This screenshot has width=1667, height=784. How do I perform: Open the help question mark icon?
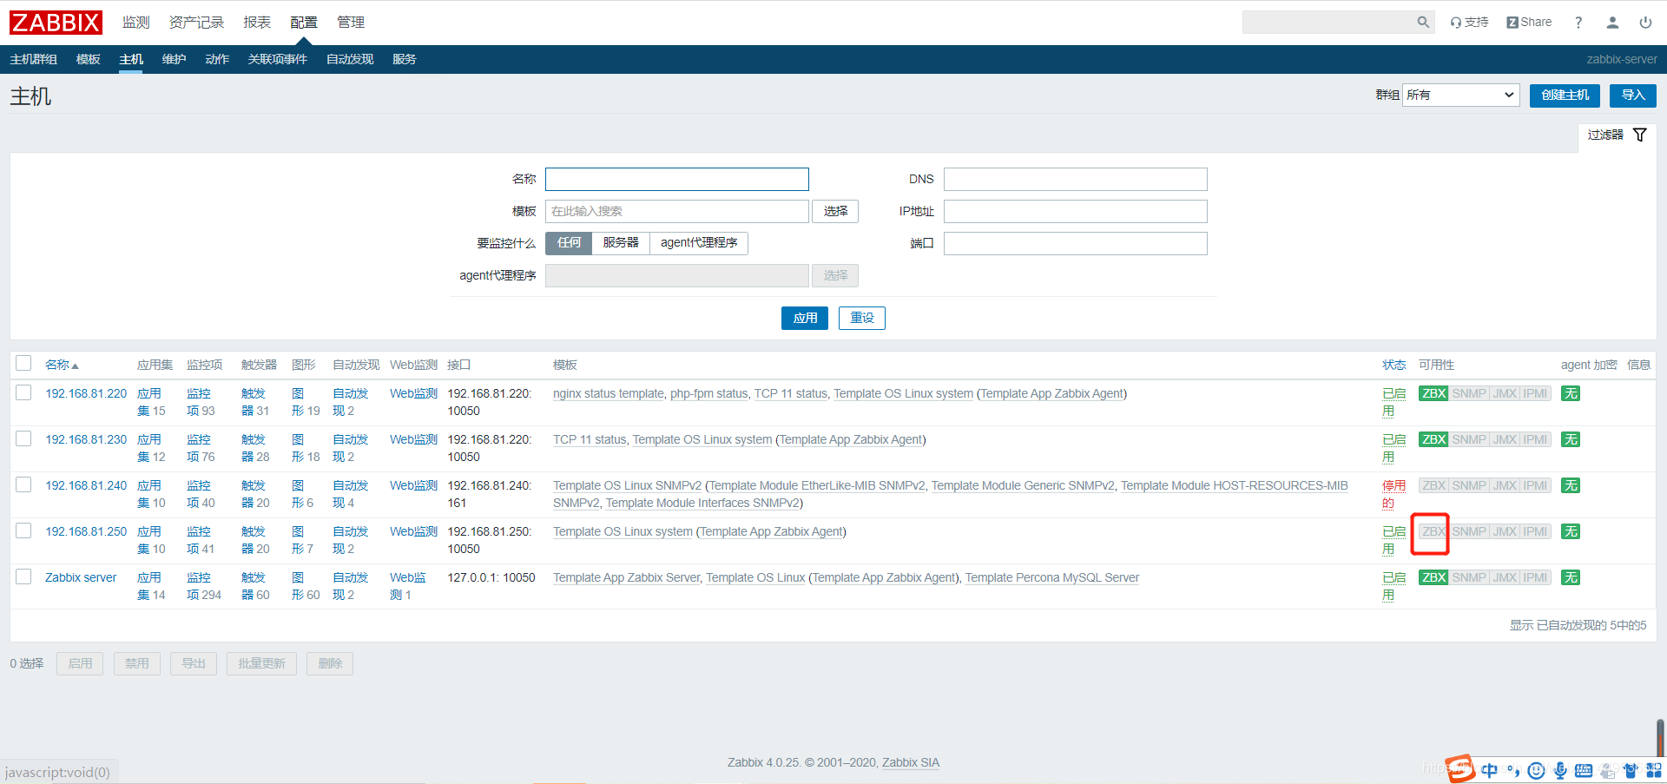pyautogui.click(x=1578, y=23)
